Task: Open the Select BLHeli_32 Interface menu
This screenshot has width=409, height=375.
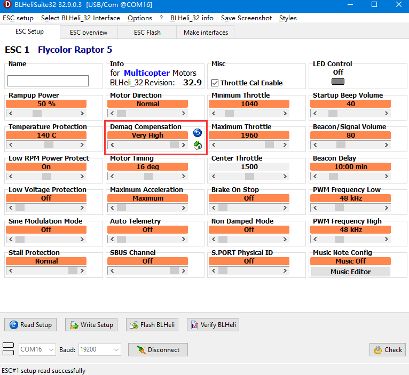Action: pos(80,18)
